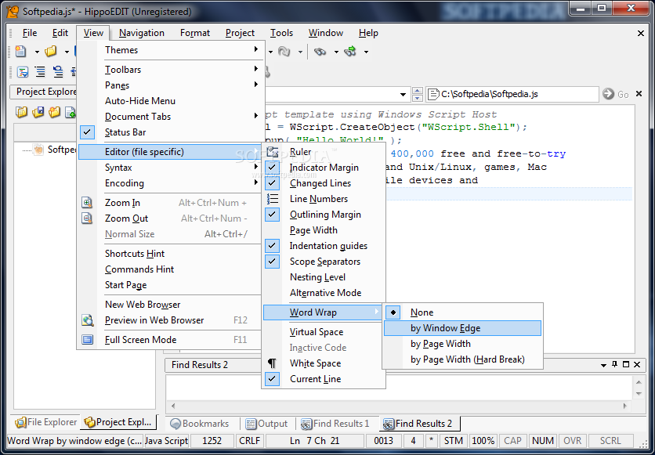Click the Ruler icon in Editor submenu
The width and height of the screenshot is (655, 455).
tap(273, 152)
